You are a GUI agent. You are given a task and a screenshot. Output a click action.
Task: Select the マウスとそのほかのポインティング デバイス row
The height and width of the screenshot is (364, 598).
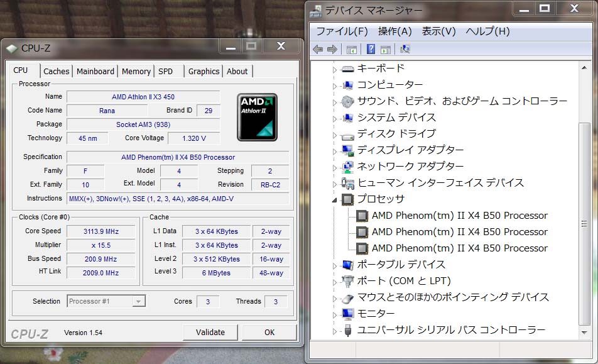coord(453,297)
